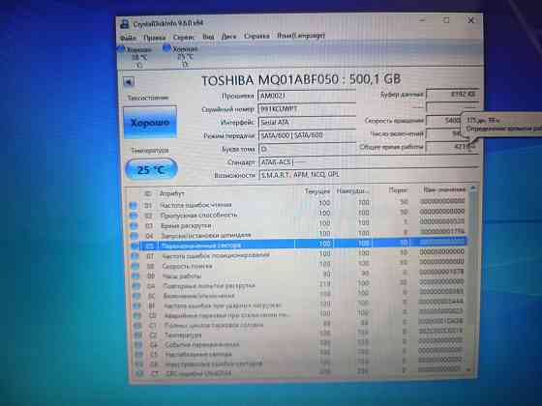Click the Стандарт field ATA8-ACS
Viewport: 542px width, 406px height.
369,162
